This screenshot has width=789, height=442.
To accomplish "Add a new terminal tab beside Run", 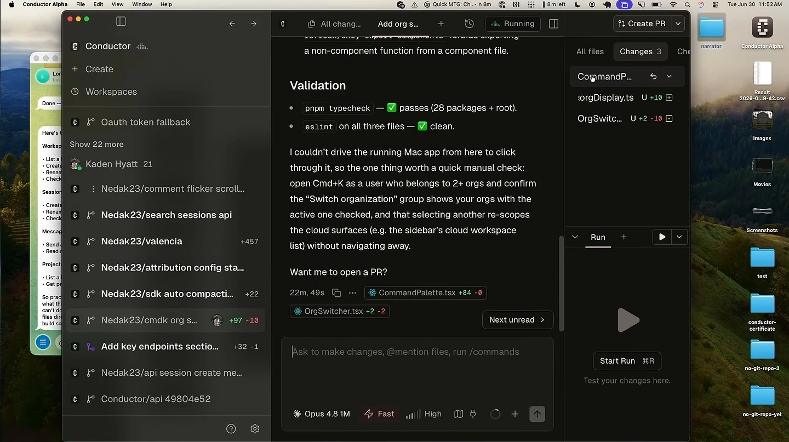I will coord(624,237).
